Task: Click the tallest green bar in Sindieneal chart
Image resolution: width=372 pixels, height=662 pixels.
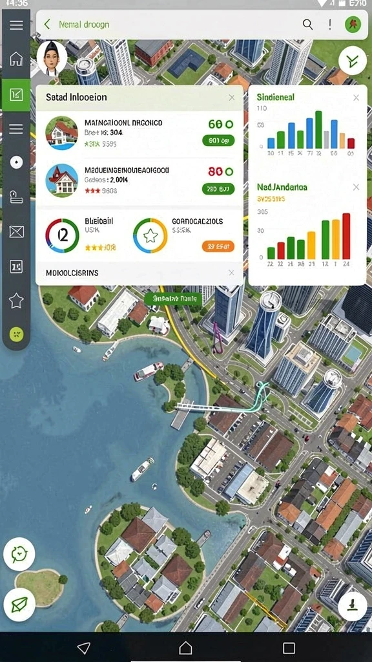Action: pyautogui.click(x=318, y=129)
